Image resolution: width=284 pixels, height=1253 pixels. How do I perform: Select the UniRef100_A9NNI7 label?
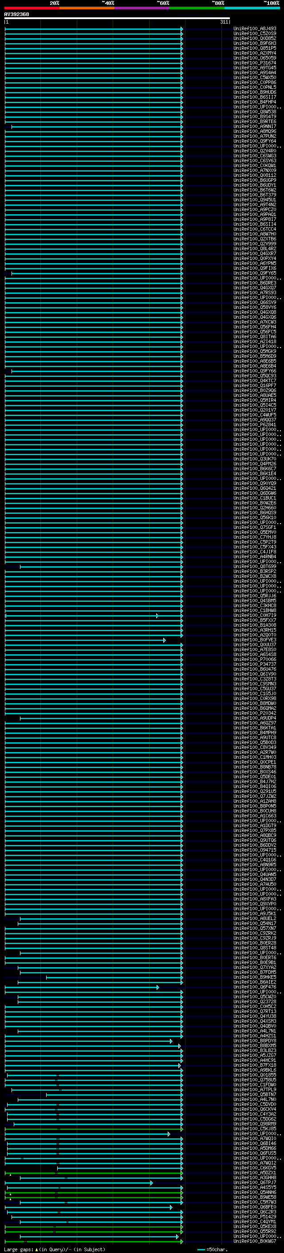coord(255,127)
